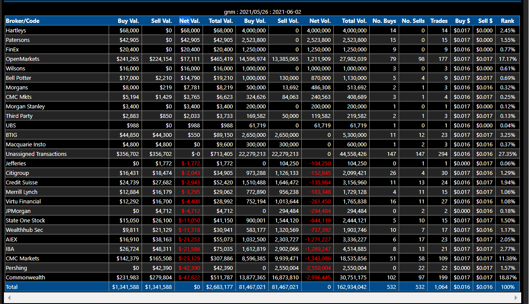Image resolution: width=529 pixels, height=304 pixels.
Task: Select the Morgan Stanley broker name
Action: click(25, 106)
